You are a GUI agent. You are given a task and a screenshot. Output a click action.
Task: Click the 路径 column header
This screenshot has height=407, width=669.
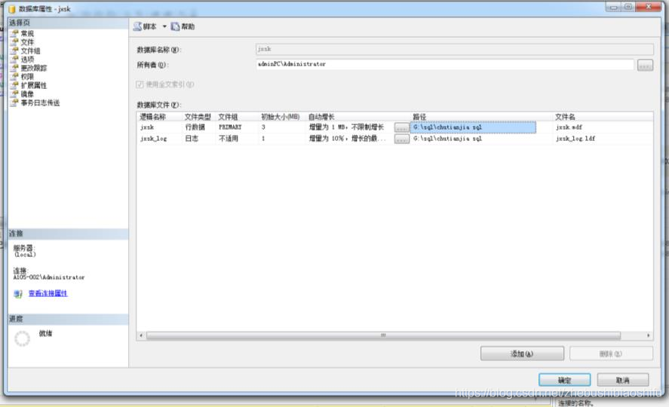pos(482,116)
